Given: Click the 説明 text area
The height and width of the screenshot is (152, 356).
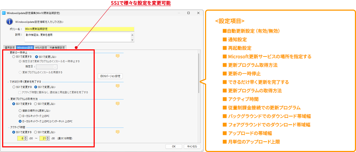Looking at the screenshot, I should click(x=77, y=37).
